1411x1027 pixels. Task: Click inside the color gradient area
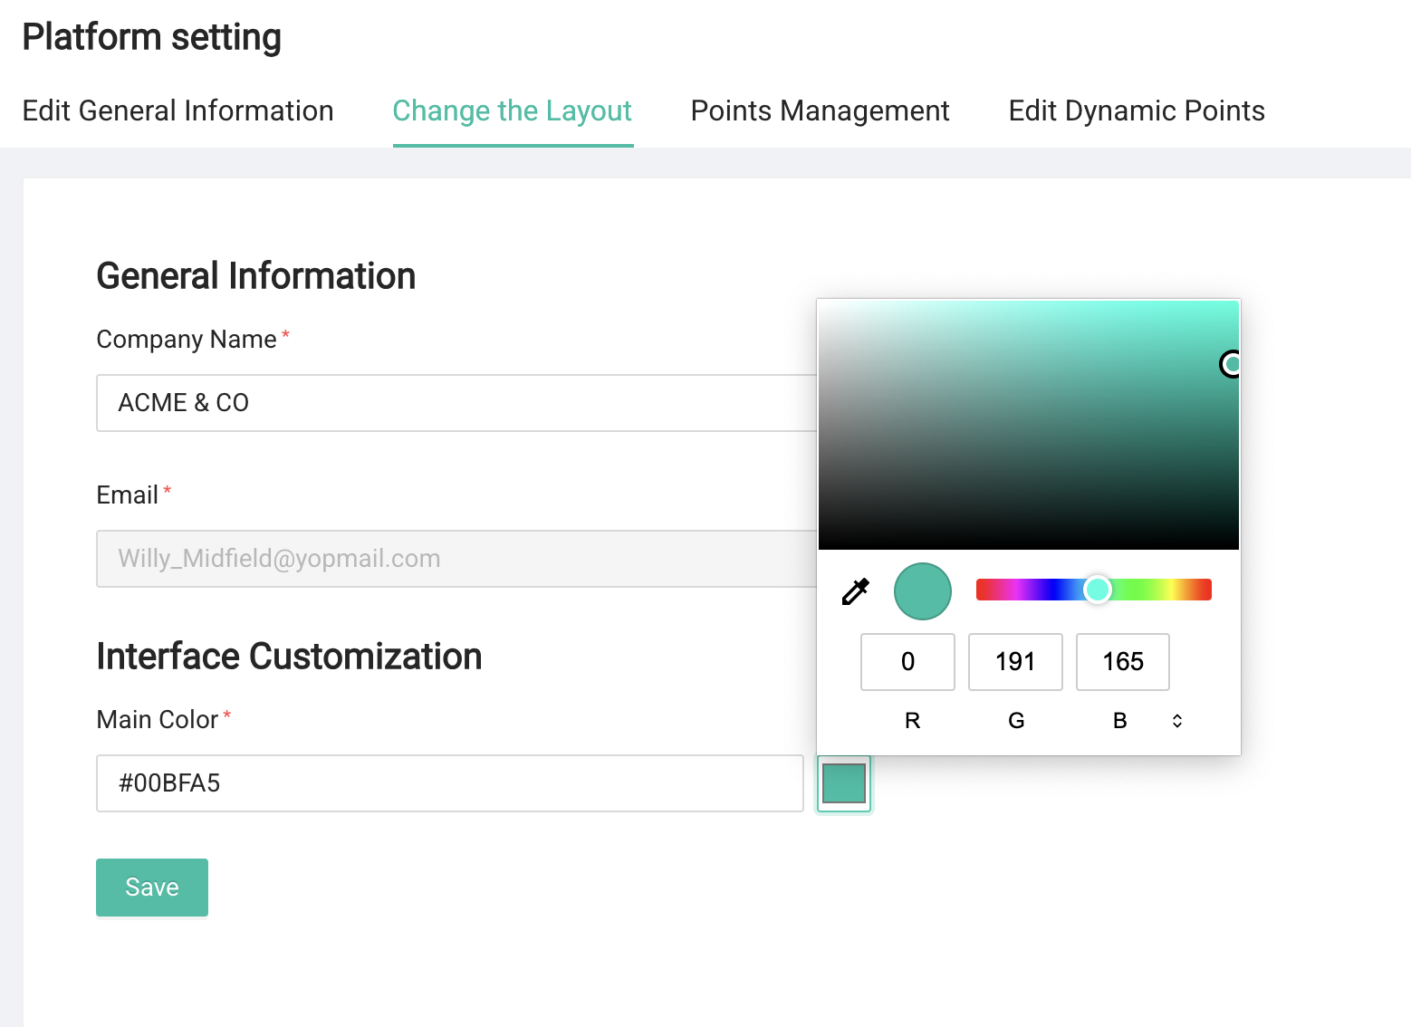1029,425
